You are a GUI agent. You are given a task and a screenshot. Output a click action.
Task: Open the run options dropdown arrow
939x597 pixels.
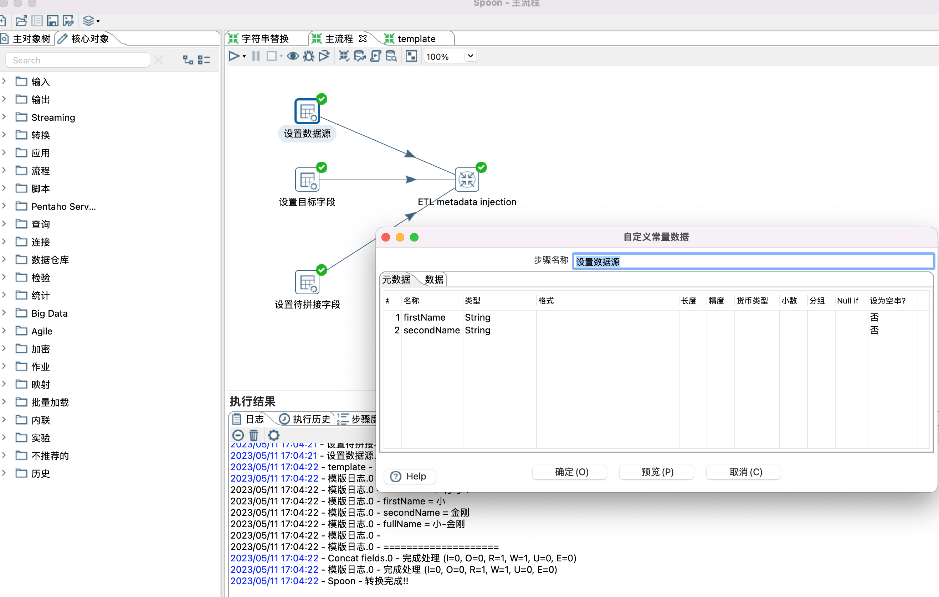(244, 57)
